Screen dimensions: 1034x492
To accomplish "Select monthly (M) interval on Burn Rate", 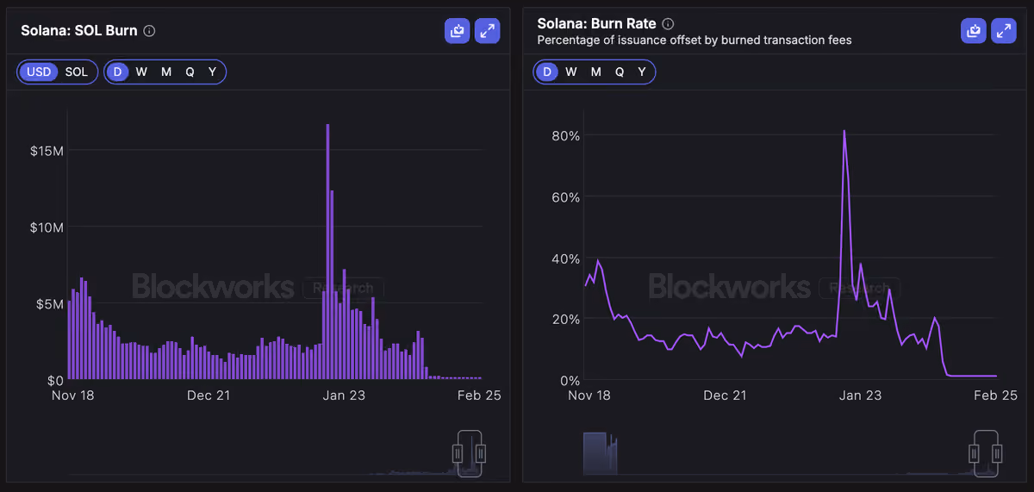I will [595, 72].
